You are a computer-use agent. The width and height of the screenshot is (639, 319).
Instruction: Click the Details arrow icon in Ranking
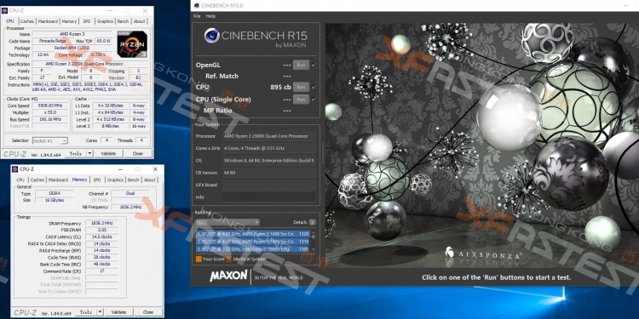pyautogui.click(x=312, y=222)
